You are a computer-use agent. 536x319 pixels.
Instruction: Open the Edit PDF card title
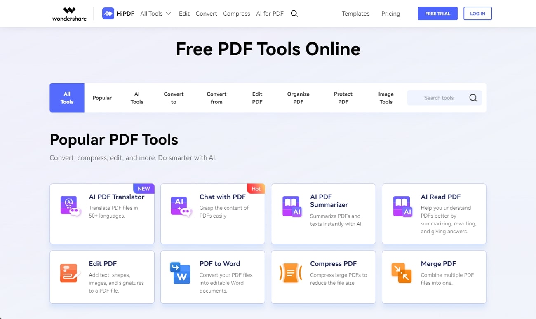tap(103, 263)
